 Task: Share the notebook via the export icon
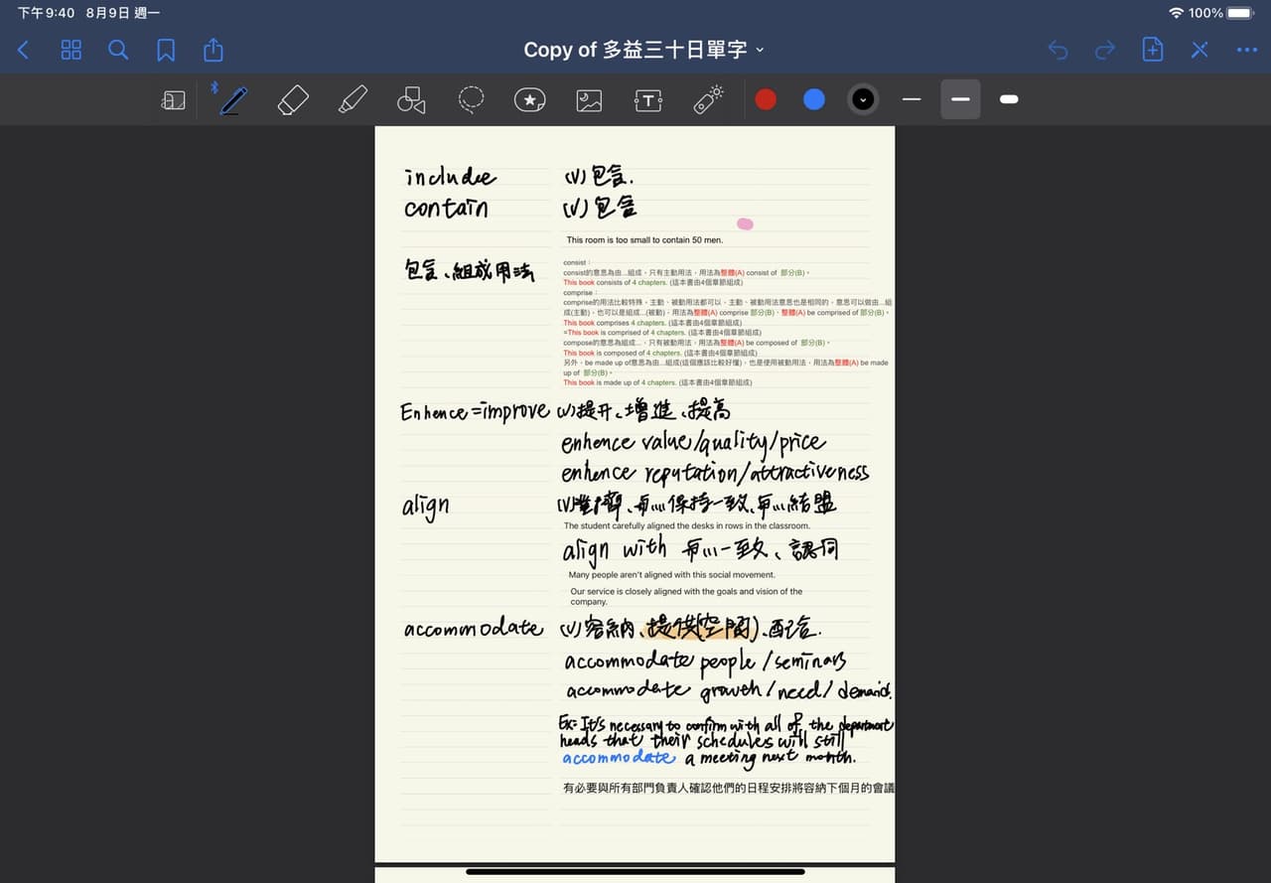point(212,50)
